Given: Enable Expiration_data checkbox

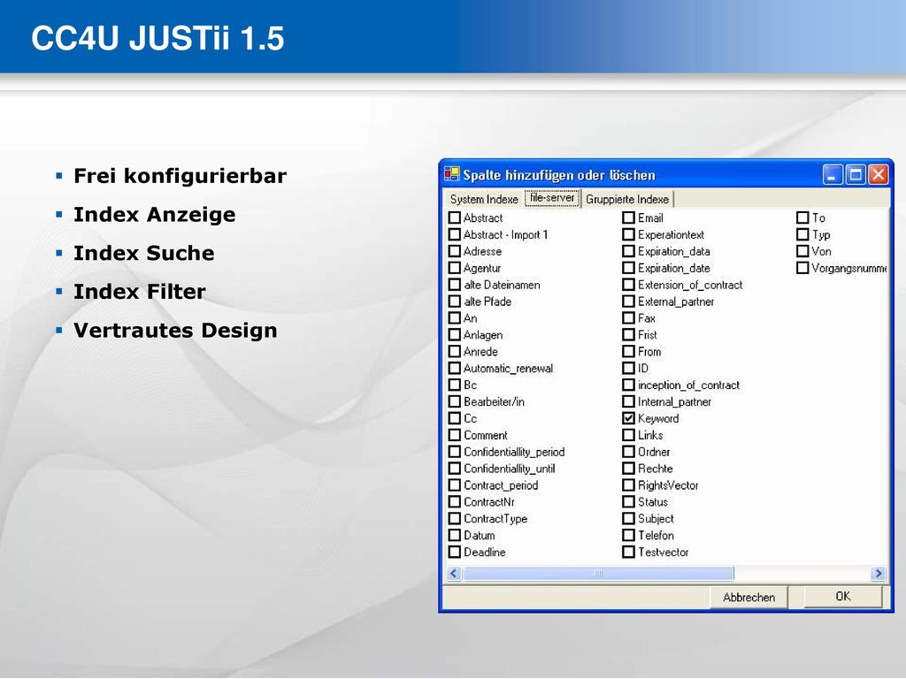Looking at the screenshot, I should [x=629, y=251].
